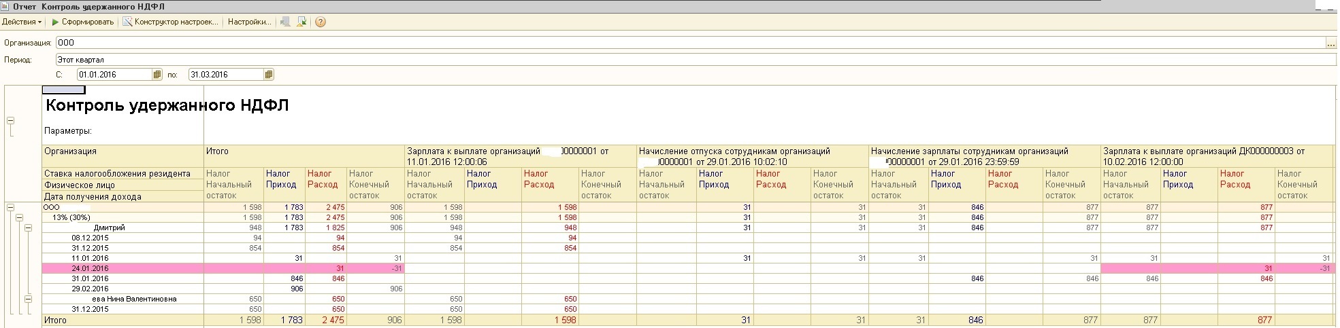The image size is (1340, 328).
Task: Click the end date field 31.03.2016
Action: [x=226, y=75]
